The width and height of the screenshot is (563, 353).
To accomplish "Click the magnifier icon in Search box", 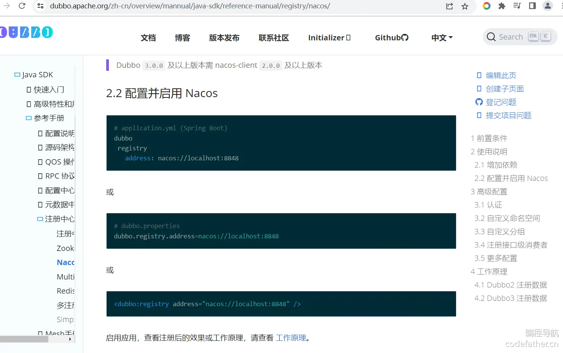I will coord(491,37).
